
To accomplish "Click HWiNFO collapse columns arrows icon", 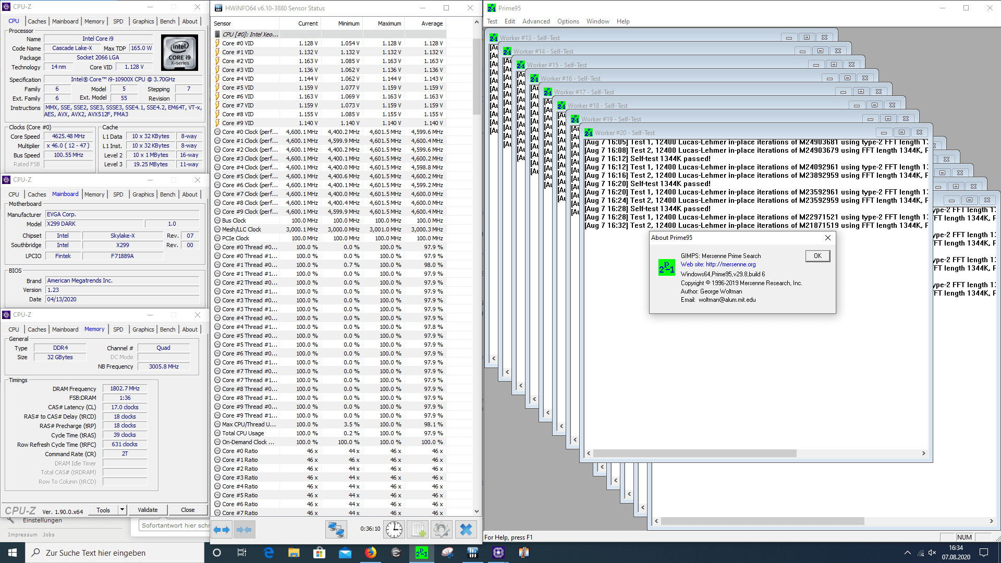I will (x=244, y=530).
